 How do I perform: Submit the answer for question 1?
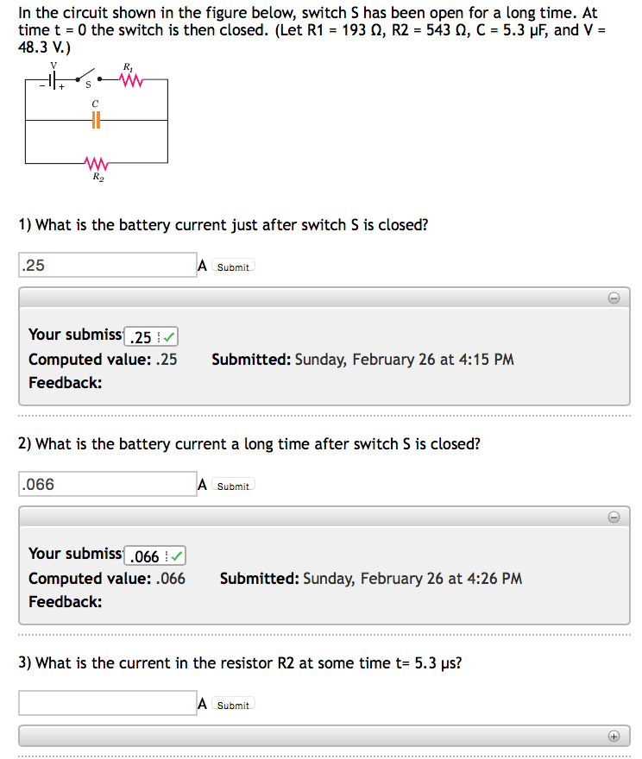[x=232, y=267]
